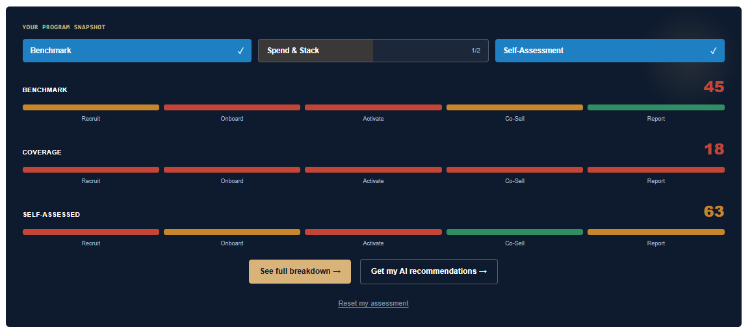The height and width of the screenshot is (331, 752).
Task: Select Benchmark row Activate bar
Action: pos(373,107)
